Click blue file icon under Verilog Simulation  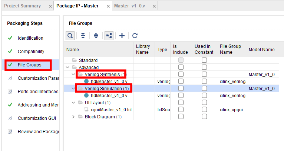86,95
